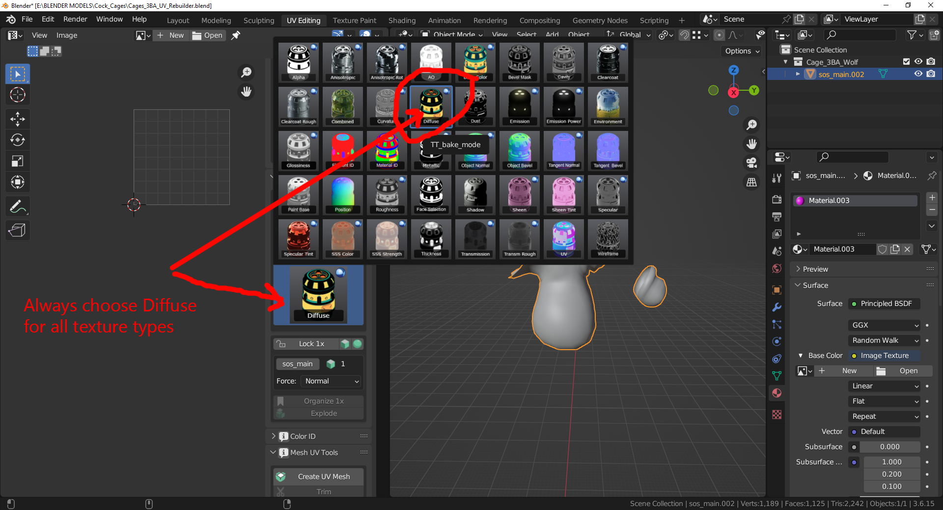
Task: Open the World properties tab
Action: (777, 268)
